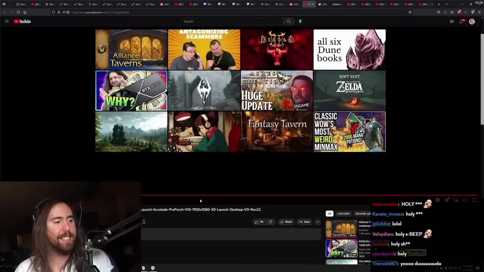Open YouTube notifications bell

461,22
